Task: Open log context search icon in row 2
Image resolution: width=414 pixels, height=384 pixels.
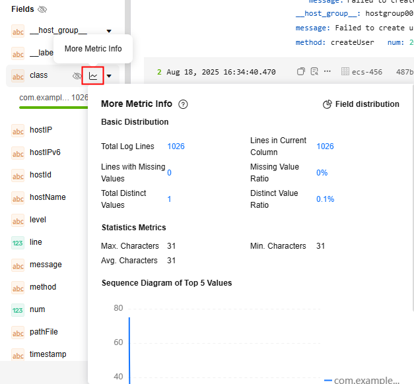Action: coord(314,71)
